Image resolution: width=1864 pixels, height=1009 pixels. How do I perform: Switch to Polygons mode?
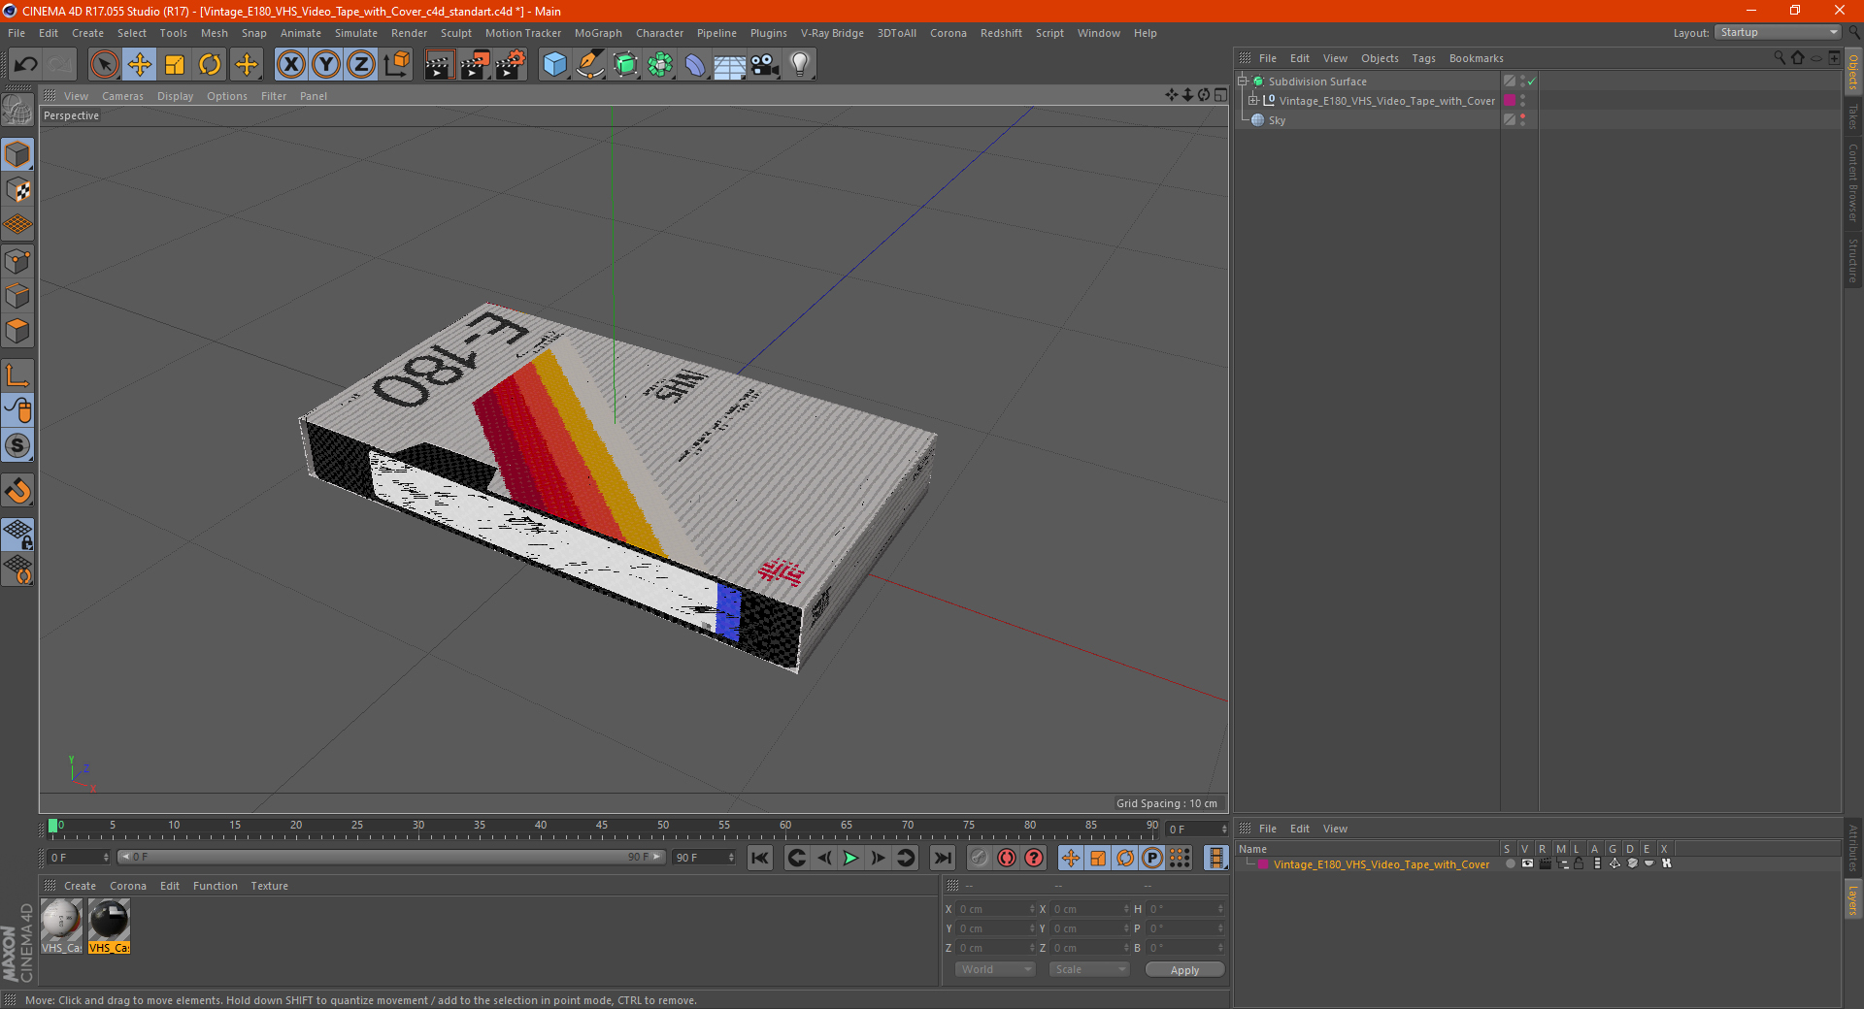tap(17, 331)
